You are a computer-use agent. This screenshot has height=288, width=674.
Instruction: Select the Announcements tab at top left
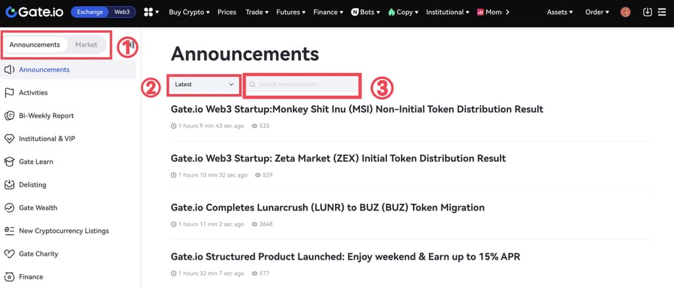click(35, 45)
